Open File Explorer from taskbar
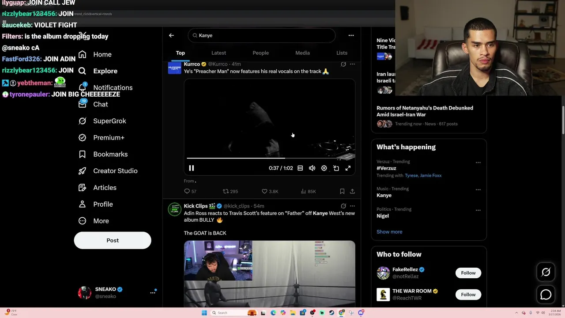Image resolution: width=565 pixels, height=318 pixels. (293, 313)
